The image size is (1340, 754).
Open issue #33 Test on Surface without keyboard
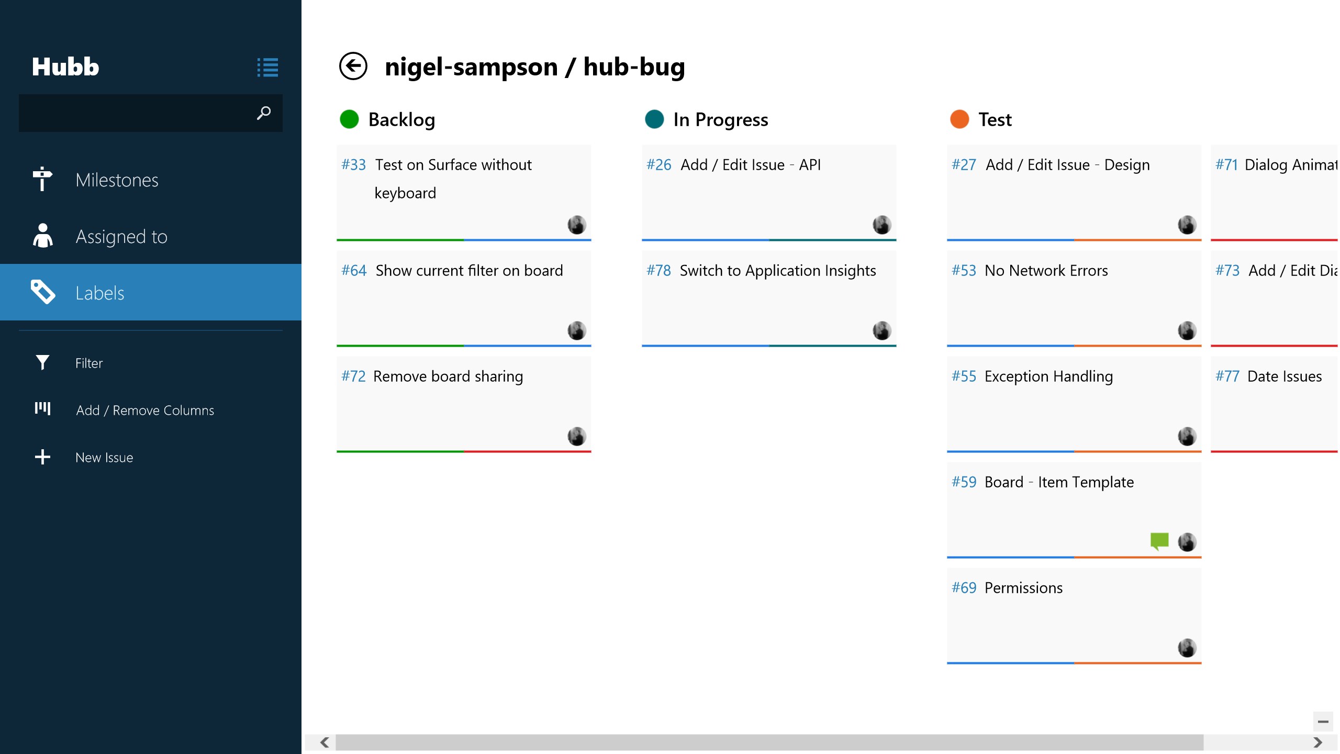(x=453, y=179)
